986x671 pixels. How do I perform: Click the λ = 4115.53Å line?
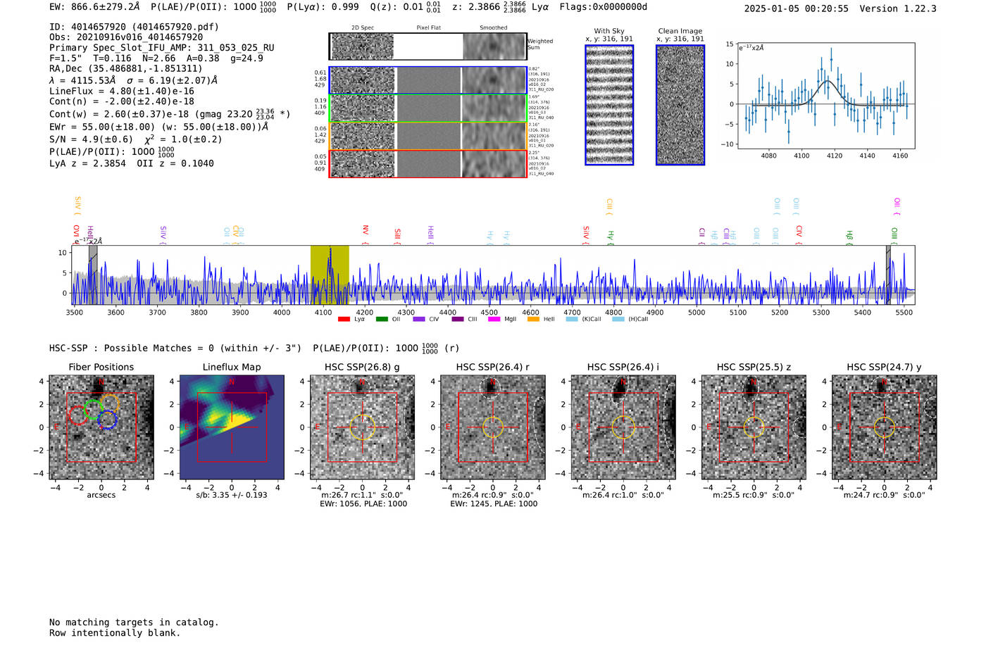click(133, 80)
